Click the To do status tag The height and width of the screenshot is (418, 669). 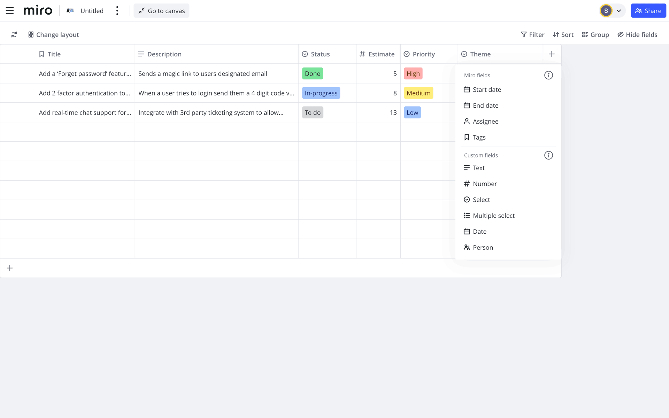click(313, 113)
